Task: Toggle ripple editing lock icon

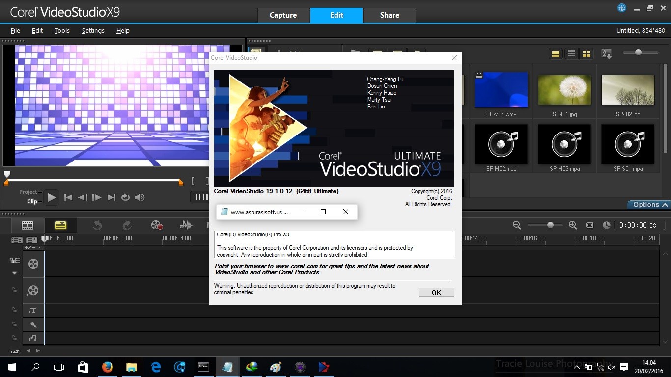Action: tap(15, 260)
